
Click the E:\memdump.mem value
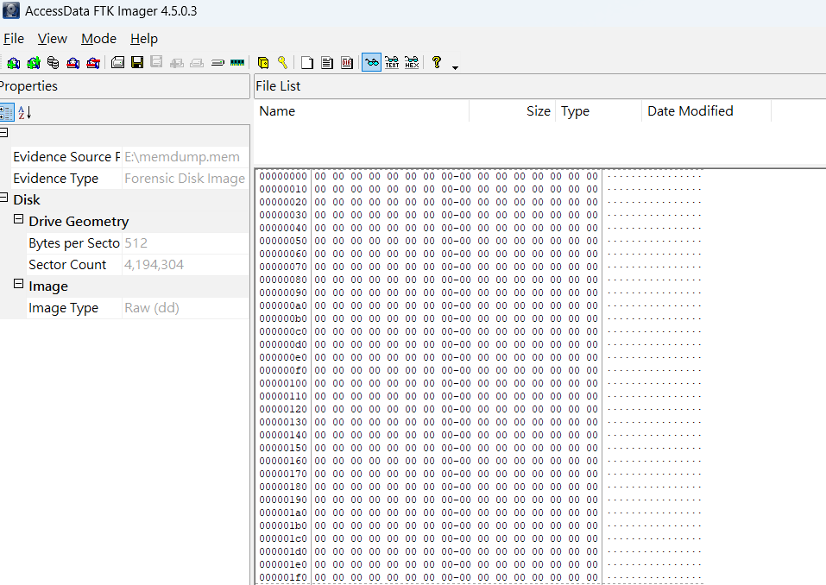pos(182,157)
